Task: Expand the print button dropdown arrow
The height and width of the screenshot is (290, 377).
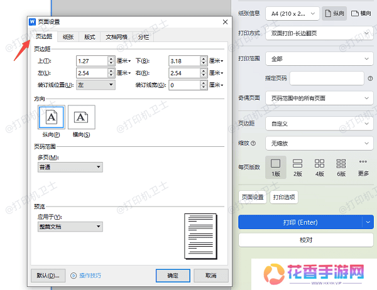Action: pyautogui.click(x=368, y=222)
